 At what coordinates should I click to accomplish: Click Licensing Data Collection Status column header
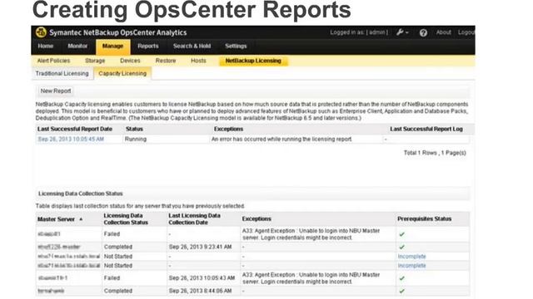tap(126, 219)
